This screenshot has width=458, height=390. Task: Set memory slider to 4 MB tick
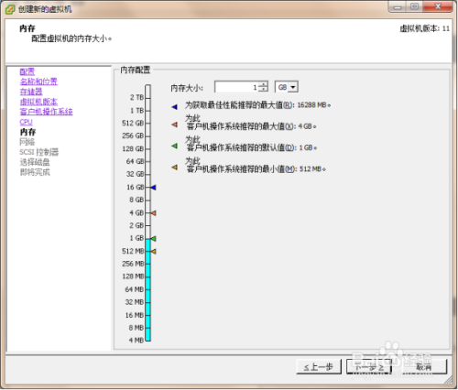pos(148,340)
